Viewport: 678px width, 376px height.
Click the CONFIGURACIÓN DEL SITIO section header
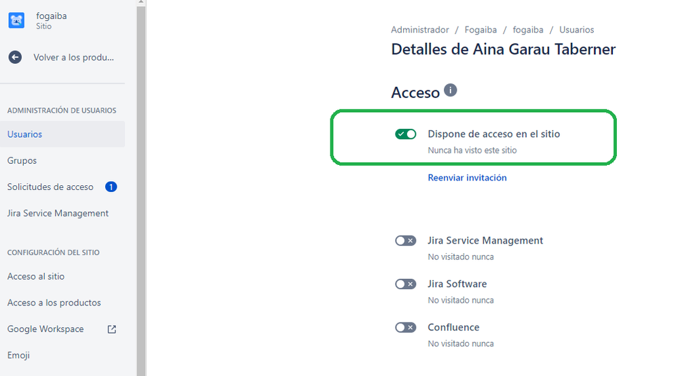53,252
